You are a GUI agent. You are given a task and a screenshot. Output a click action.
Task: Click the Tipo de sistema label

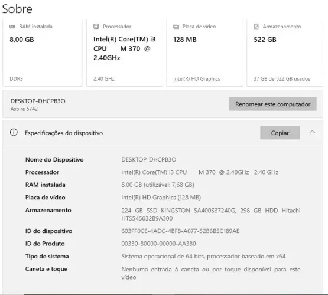pyautogui.click(x=47, y=256)
